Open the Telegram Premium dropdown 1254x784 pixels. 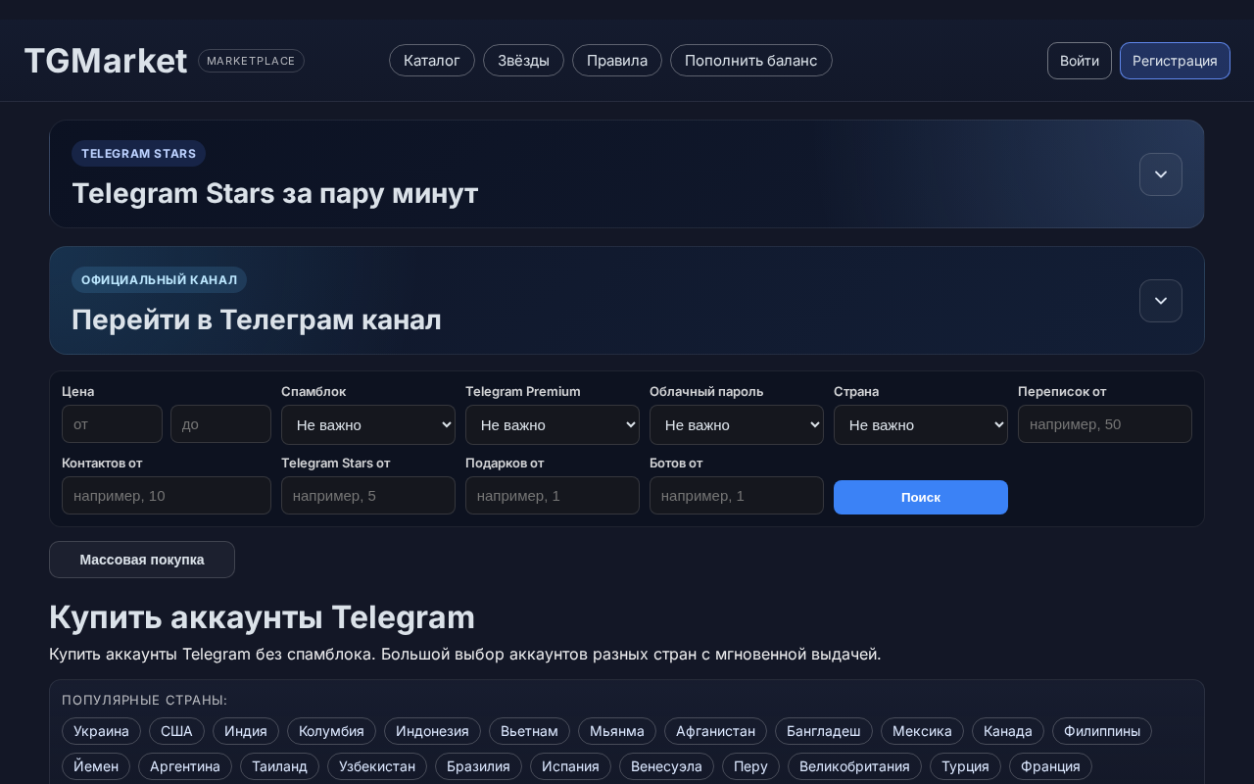click(553, 424)
